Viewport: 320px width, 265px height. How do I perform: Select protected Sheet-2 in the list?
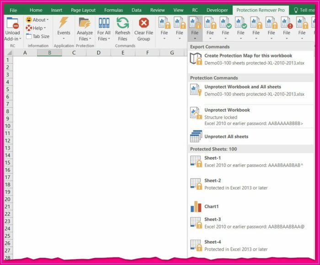(x=251, y=184)
